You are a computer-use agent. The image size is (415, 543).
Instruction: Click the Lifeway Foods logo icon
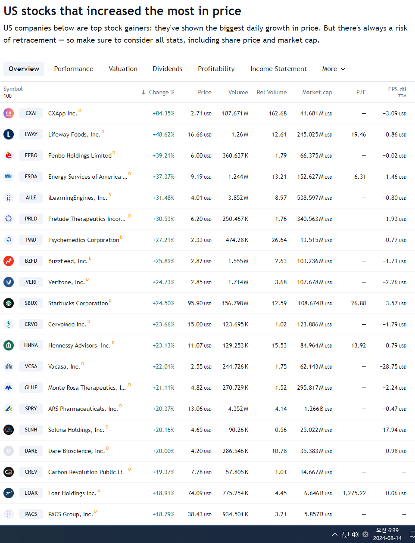[9, 134]
